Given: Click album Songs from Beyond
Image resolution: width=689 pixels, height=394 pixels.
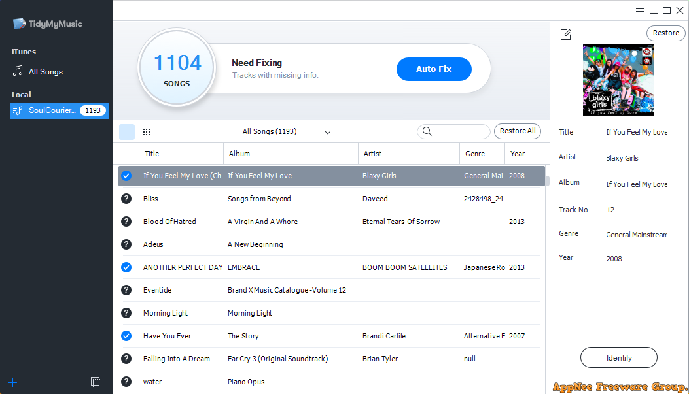Looking at the screenshot, I should (259, 199).
